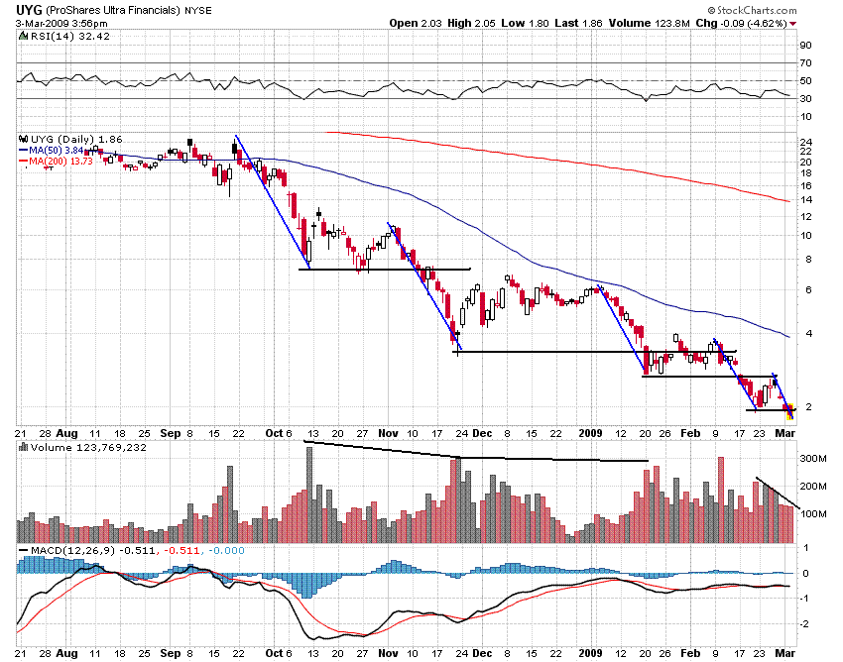Click the black -0.511 MACD value
Screen dimensions: 843x662
point(137,551)
